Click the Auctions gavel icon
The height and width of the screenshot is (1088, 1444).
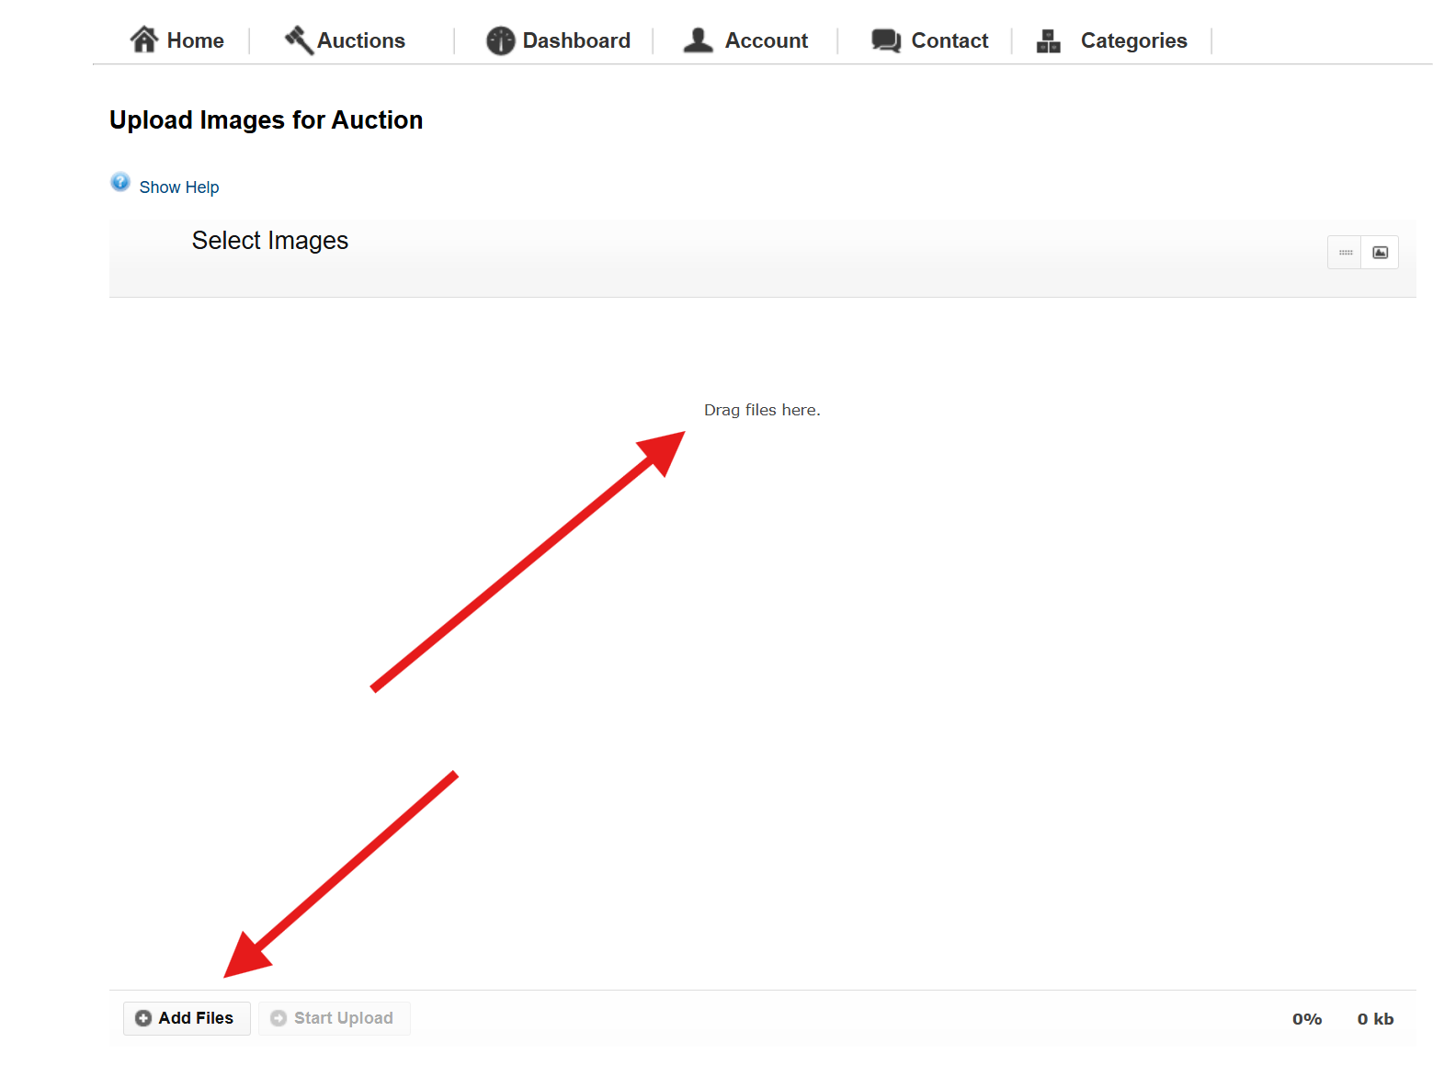(299, 40)
